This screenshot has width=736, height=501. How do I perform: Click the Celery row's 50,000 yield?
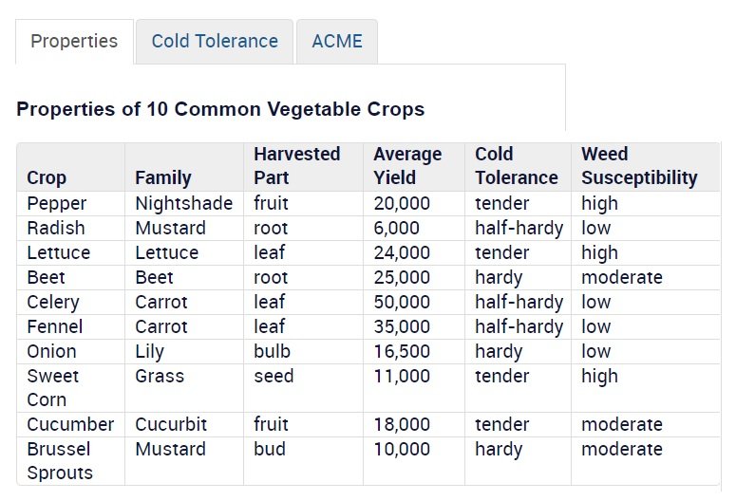[402, 302]
